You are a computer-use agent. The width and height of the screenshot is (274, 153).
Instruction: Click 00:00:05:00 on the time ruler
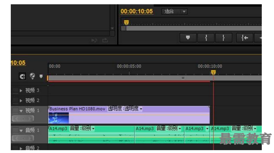[x=129, y=66]
